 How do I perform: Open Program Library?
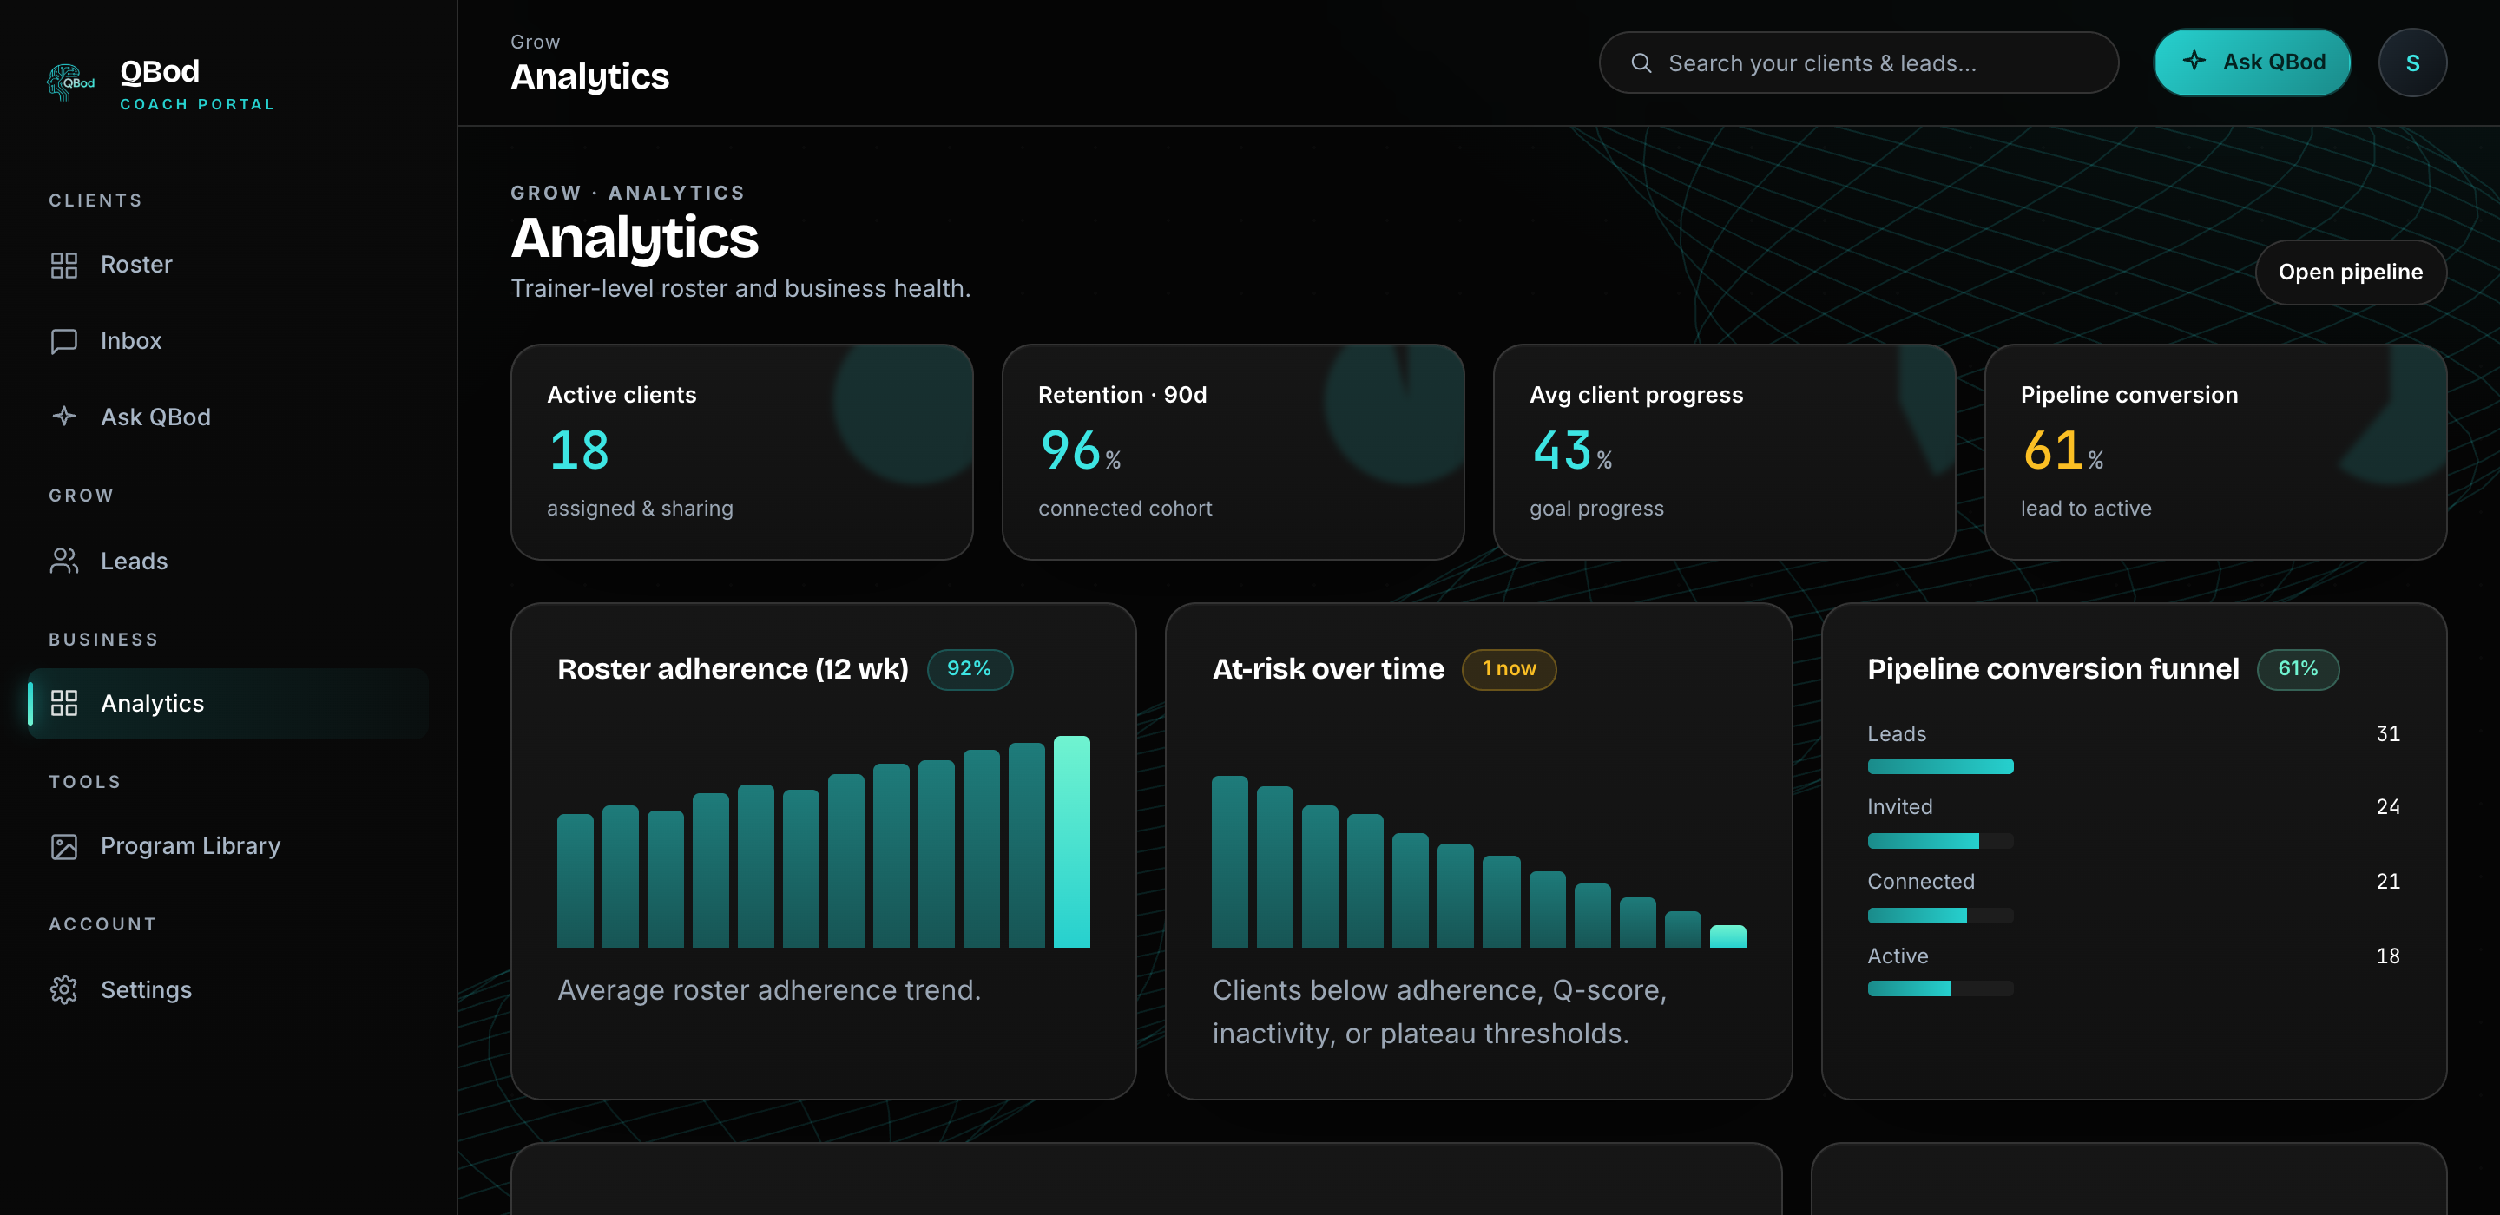pos(229,846)
